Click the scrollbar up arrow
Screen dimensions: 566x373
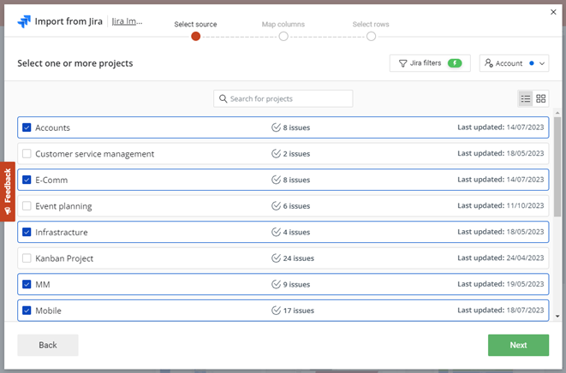557,113
